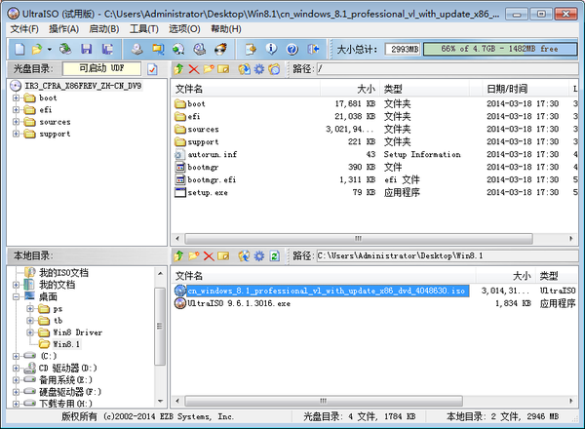This screenshot has height=429, width=585.
Task: Click the Open file toolbar icon
Action: pyautogui.click(x=37, y=49)
